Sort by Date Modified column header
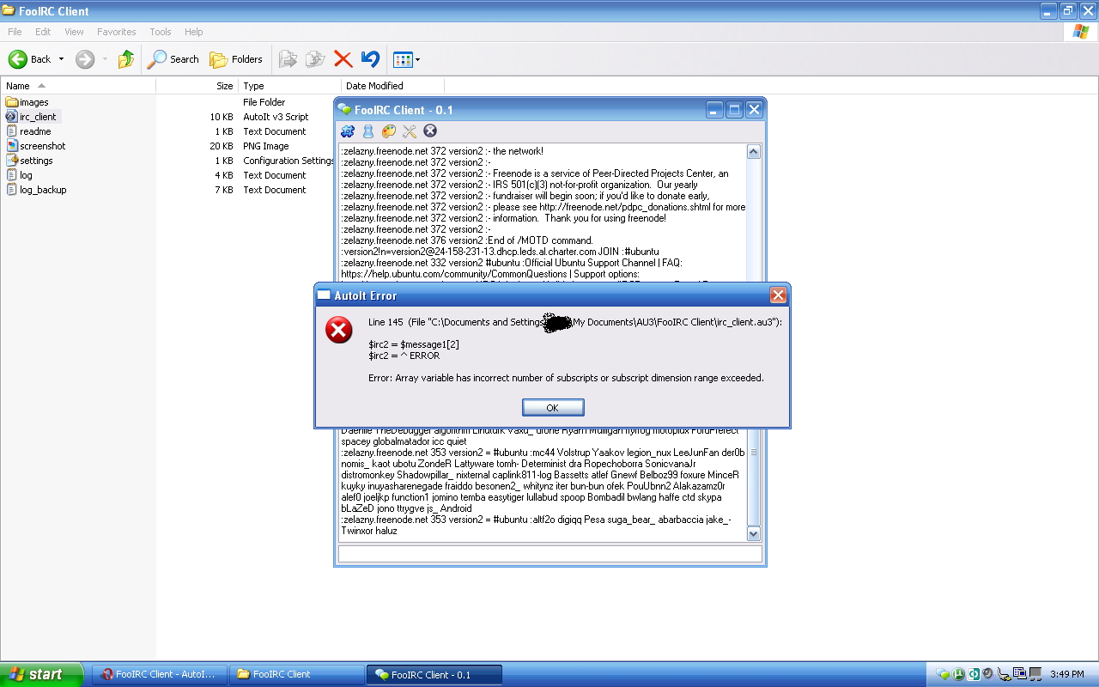 point(393,86)
